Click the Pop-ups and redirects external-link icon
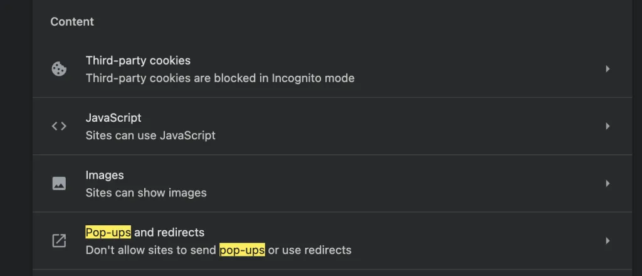 coord(59,241)
